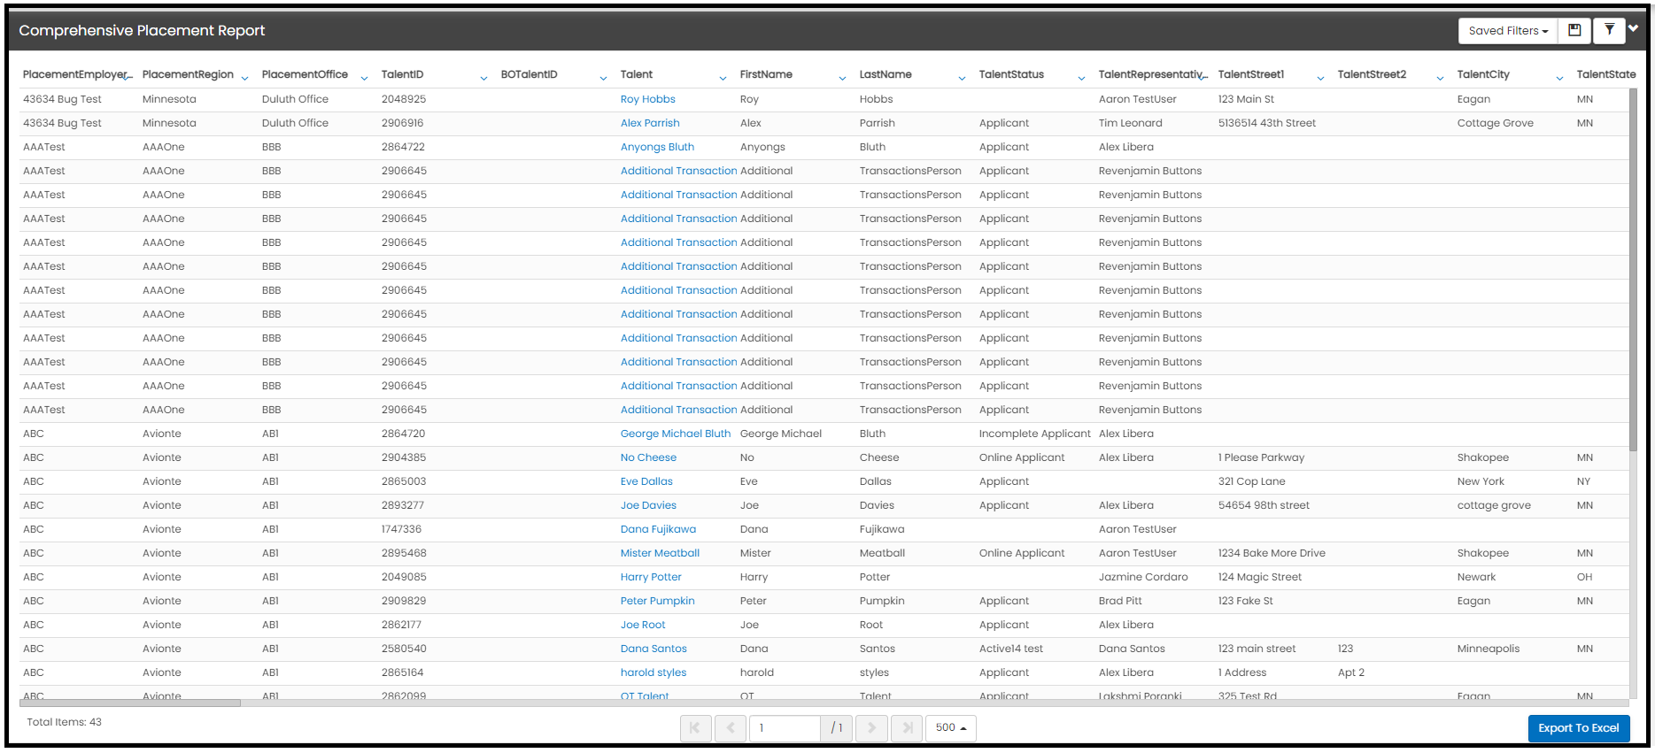Go to the first page icon

pyautogui.click(x=695, y=728)
